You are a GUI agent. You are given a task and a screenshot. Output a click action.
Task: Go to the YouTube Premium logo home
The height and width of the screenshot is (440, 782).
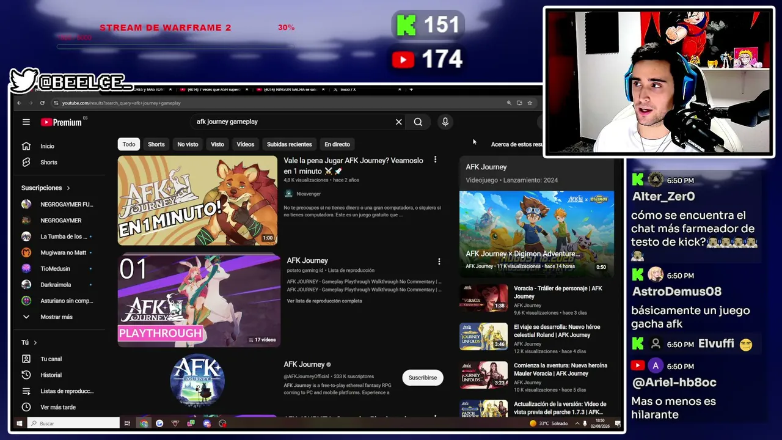(61, 122)
